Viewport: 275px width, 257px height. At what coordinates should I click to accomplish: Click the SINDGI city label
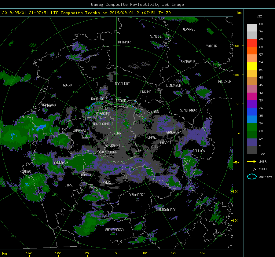156,36
